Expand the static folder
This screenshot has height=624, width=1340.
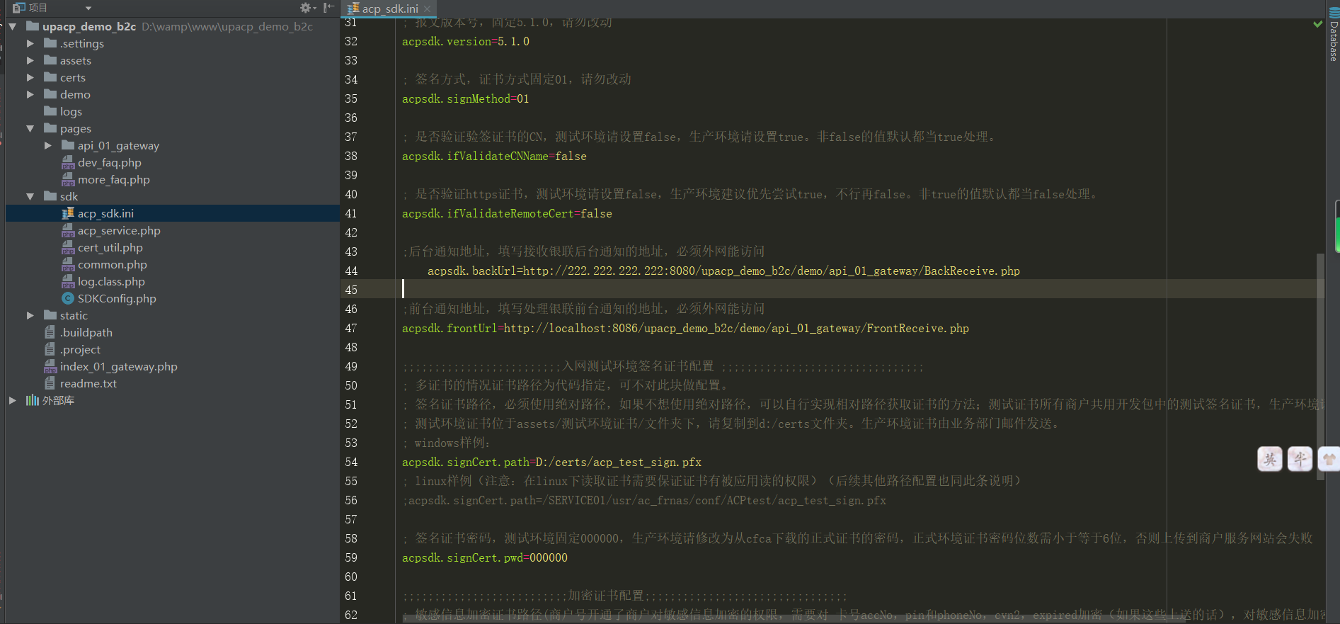click(x=30, y=316)
